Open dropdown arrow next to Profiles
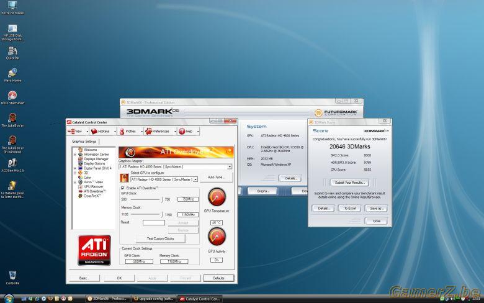This screenshot has width=484, height=303. 142,132
